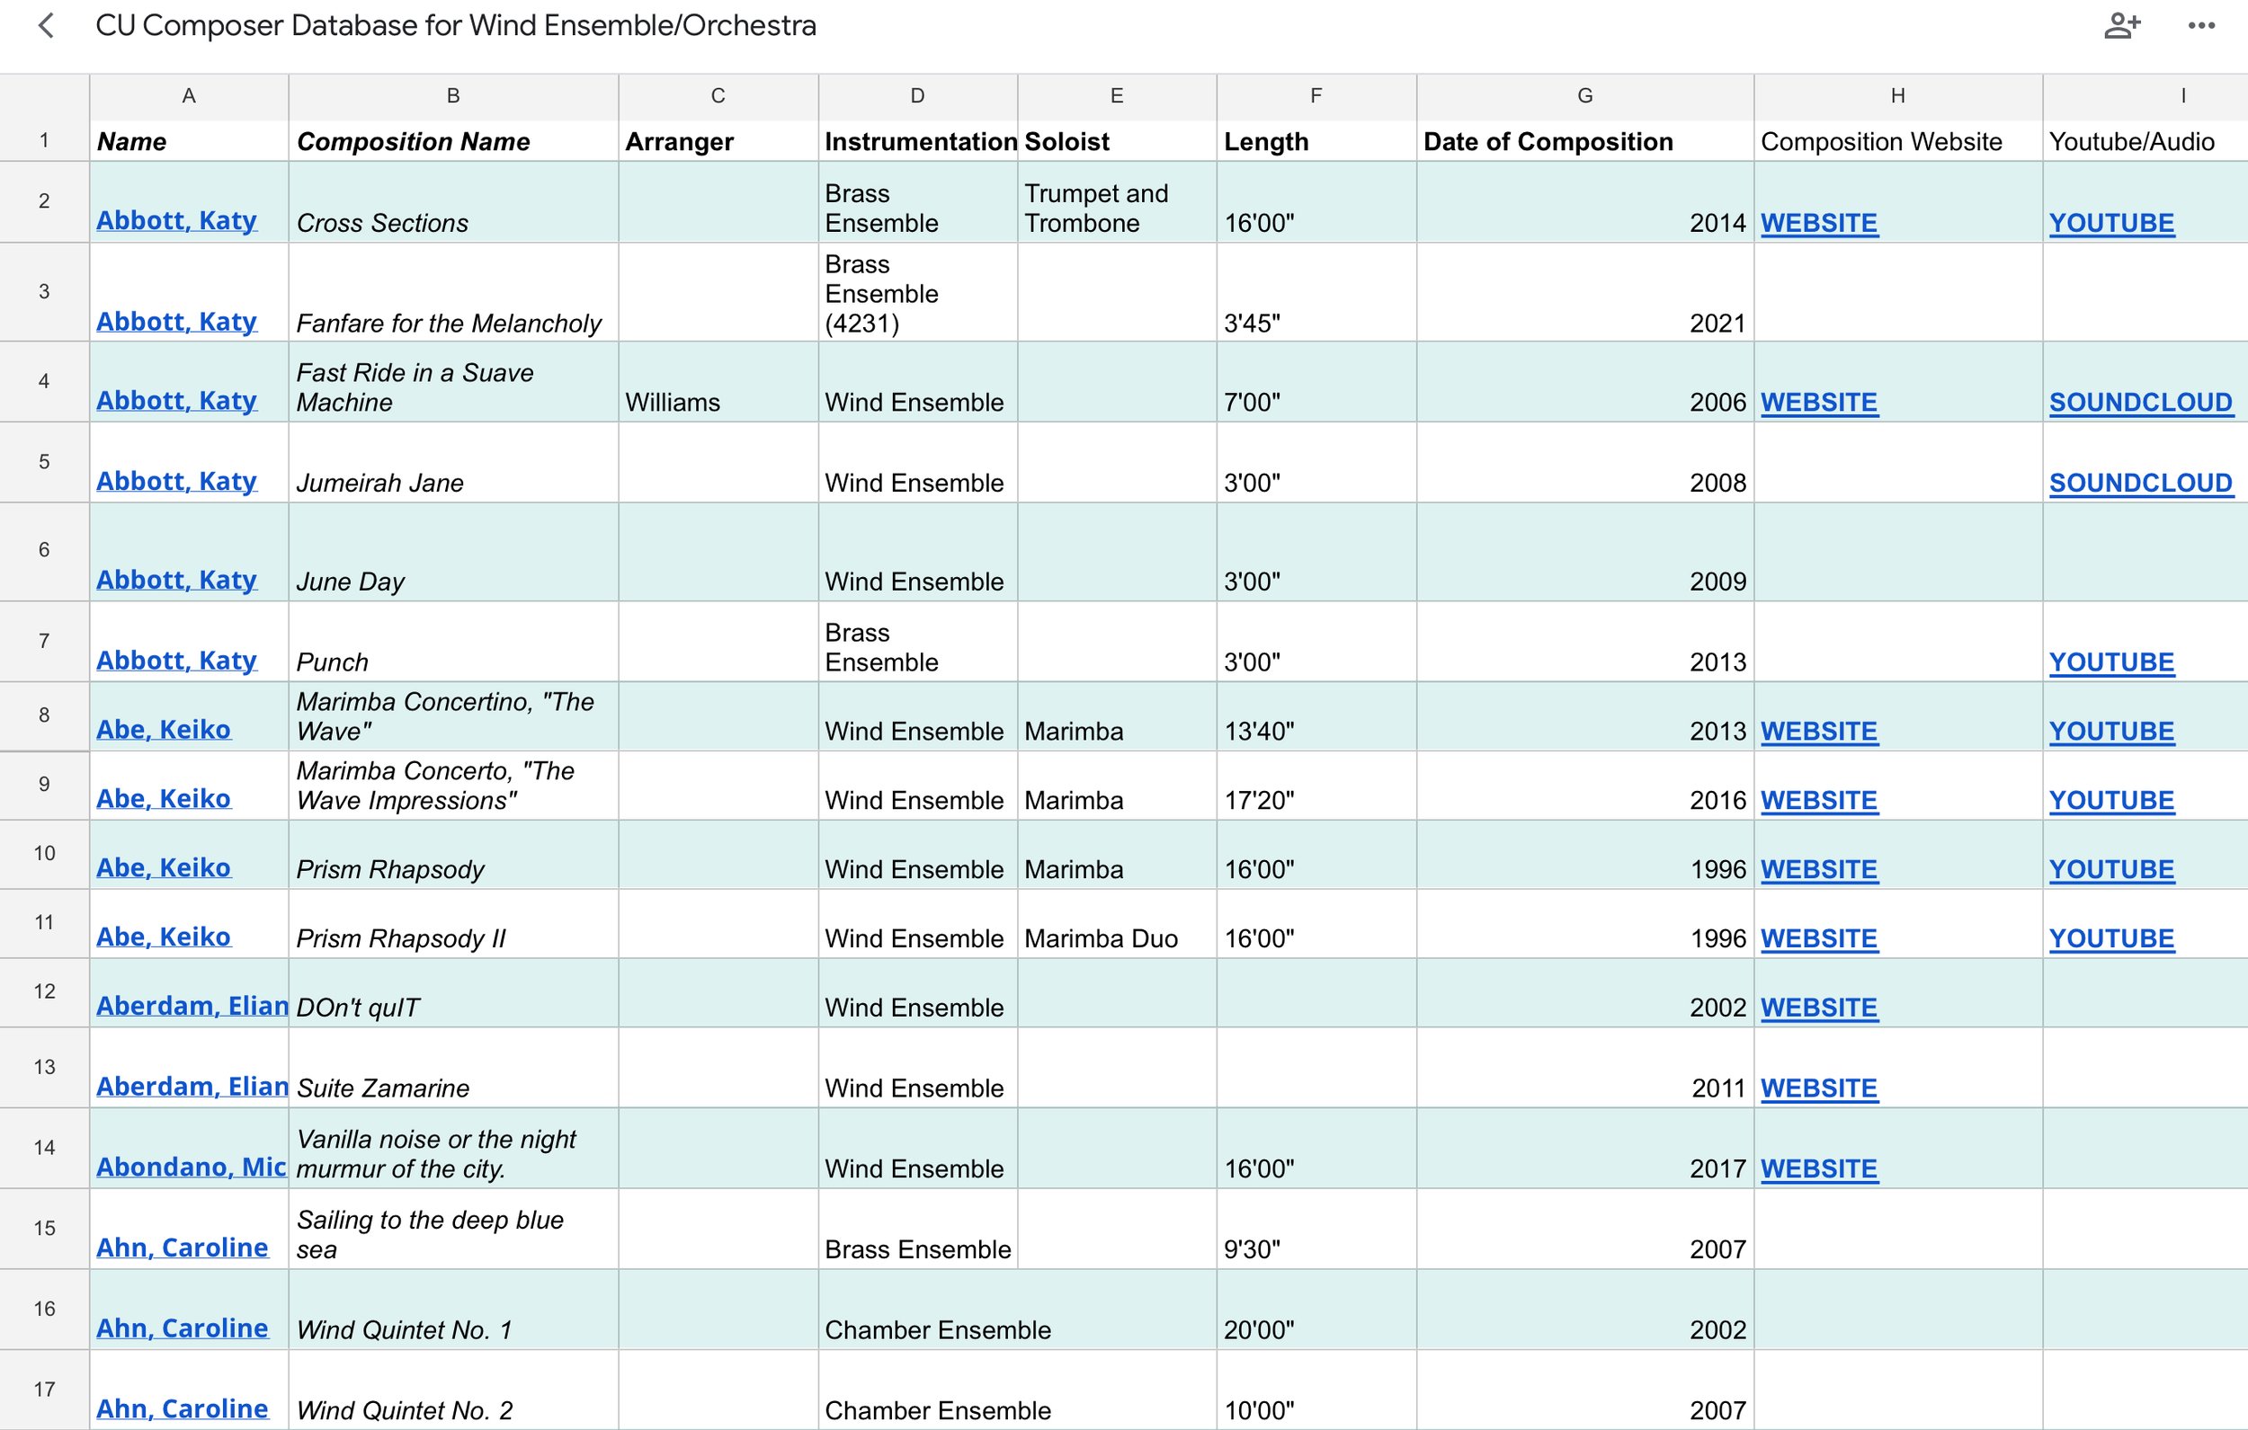Click the spreadsheet title text
The height and width of the screenshot is (1430, 2248).
[456, 25]
